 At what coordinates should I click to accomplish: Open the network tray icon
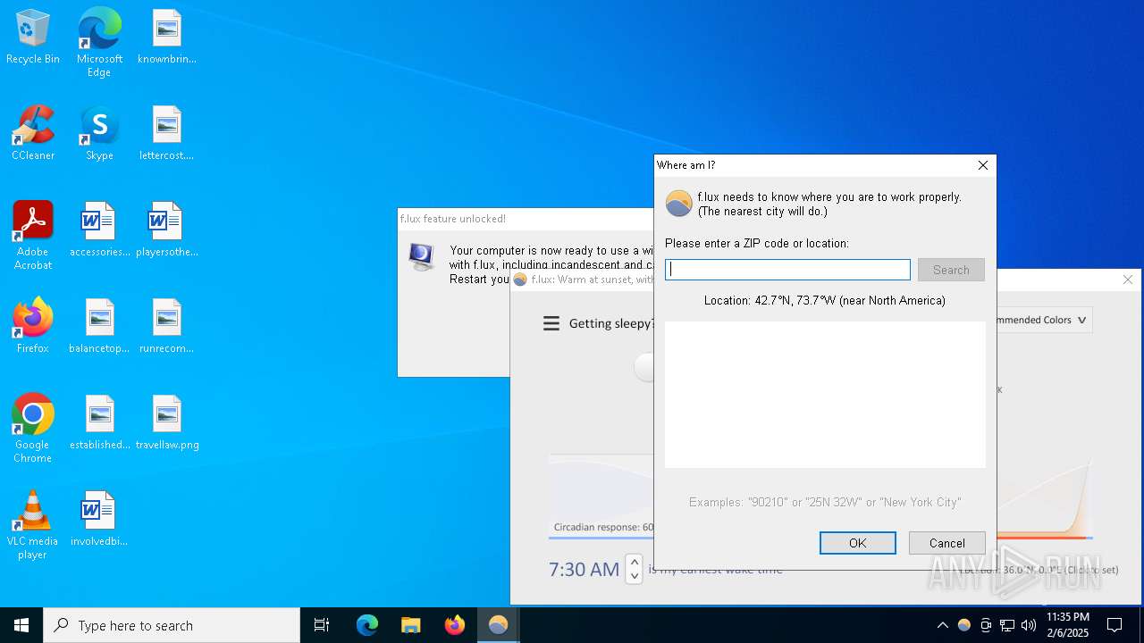[x=1007, y=625]
